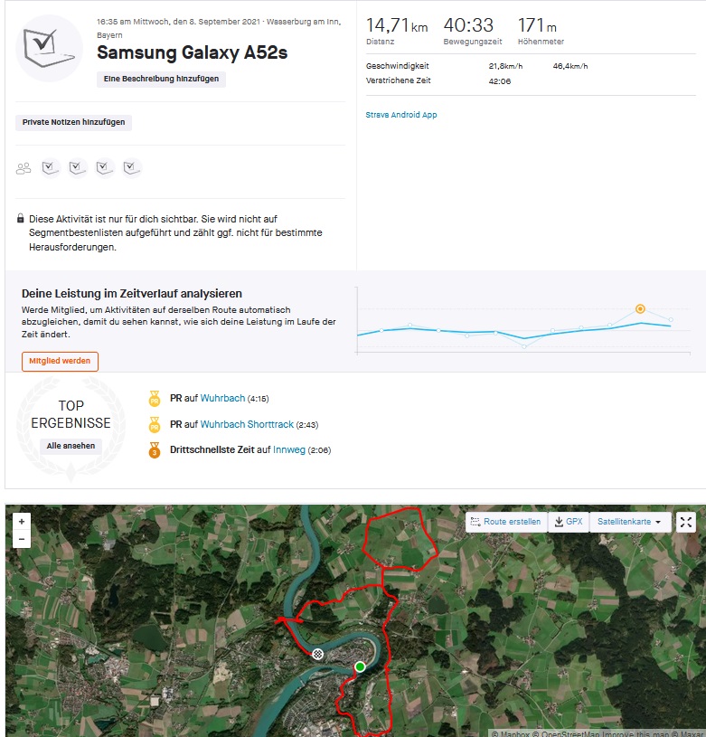
Task: Add private notes via Private Notizen hinzufügen
Action: [x=74, y=122]
